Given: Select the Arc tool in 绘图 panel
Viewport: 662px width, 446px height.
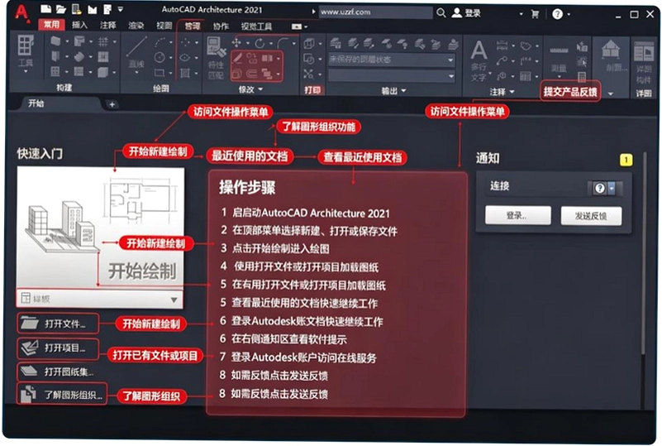Looking at the screenshot, I should (160, 42).
